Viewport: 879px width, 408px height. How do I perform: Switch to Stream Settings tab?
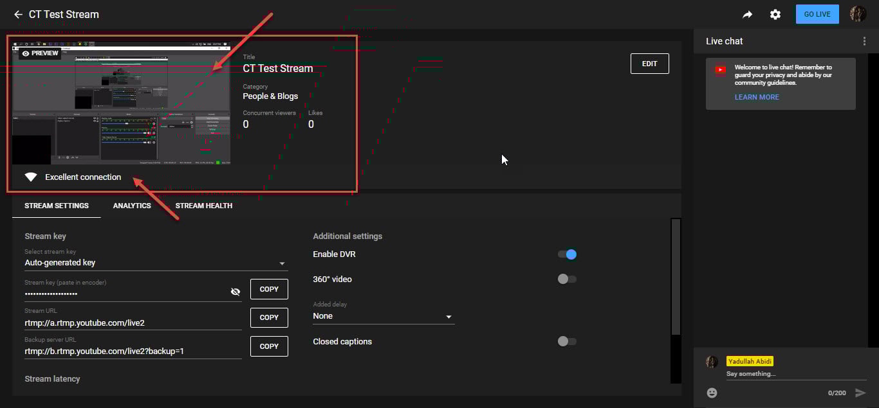(57, 206)
